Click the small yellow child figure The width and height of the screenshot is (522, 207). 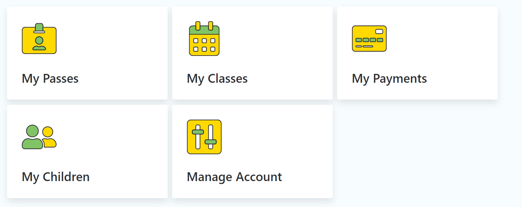(x=49, y=137)
